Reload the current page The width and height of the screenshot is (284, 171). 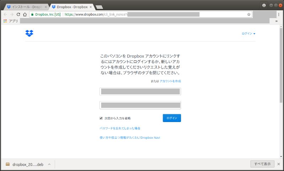[18, 15]
